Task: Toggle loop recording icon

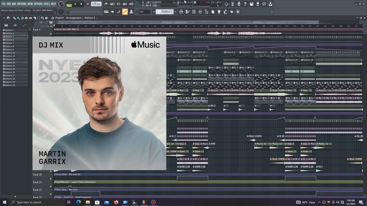Action: click(x=131, y=4)
